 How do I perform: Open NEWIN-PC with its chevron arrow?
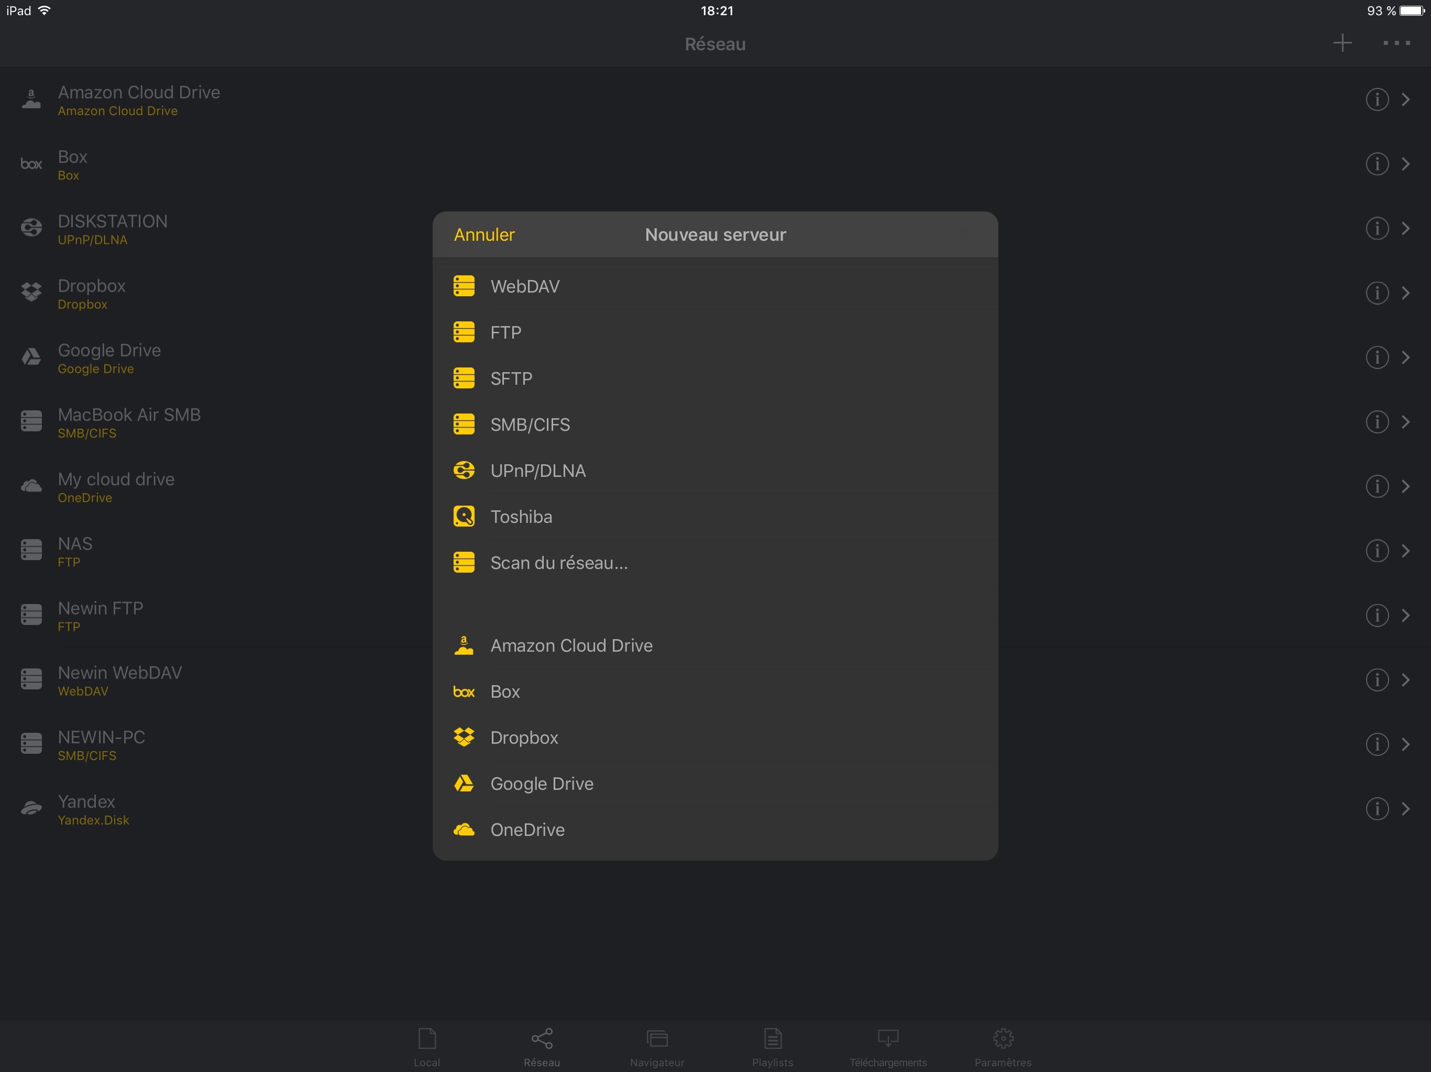[x=1405, y=744]
